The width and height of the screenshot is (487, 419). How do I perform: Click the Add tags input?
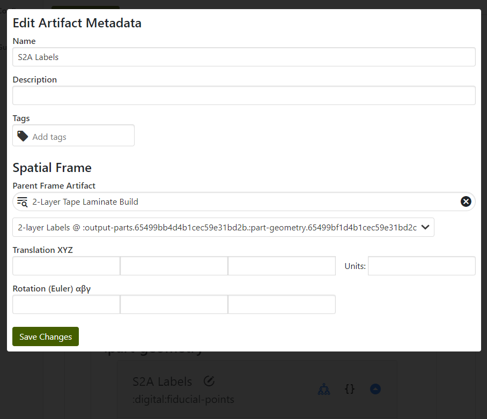point(73,136)
